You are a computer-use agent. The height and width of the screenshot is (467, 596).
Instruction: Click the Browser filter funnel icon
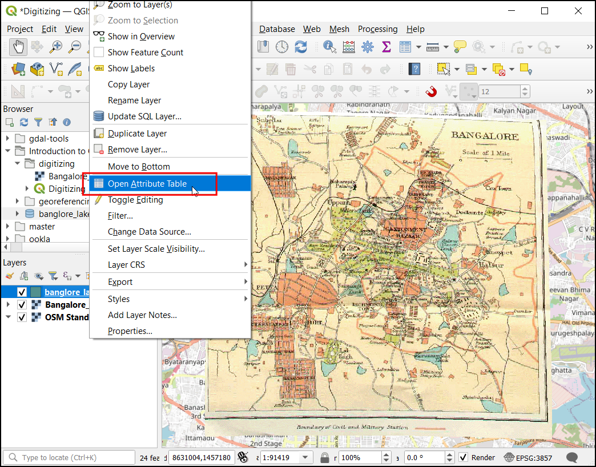[38, 122]
